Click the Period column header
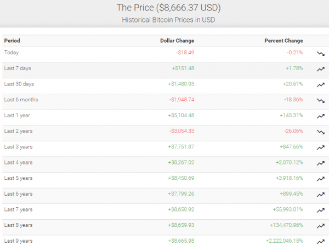This screenshot has width=329, height=251. [x=12, y=41]
